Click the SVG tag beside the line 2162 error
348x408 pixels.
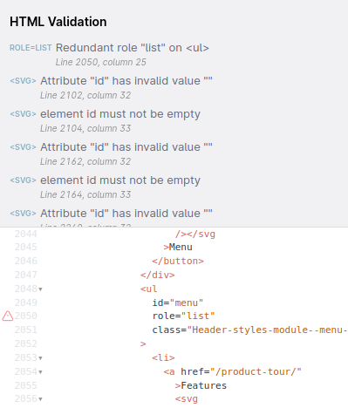click(x=23, y=147)
